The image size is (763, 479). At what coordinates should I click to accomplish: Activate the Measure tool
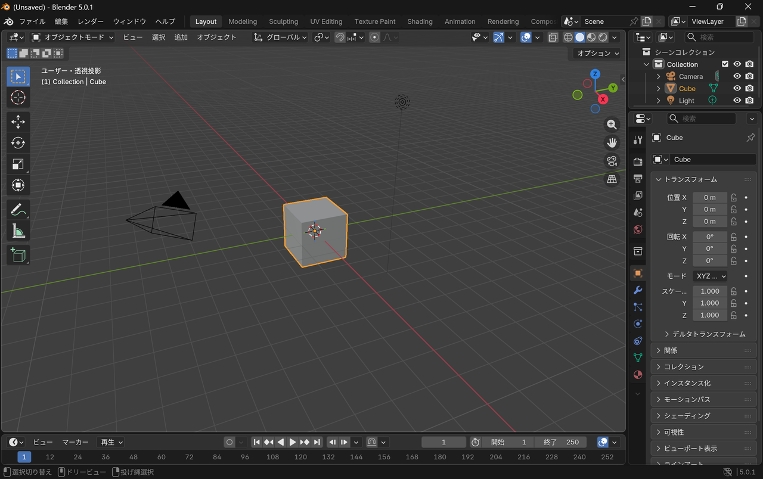pos(18,231)
